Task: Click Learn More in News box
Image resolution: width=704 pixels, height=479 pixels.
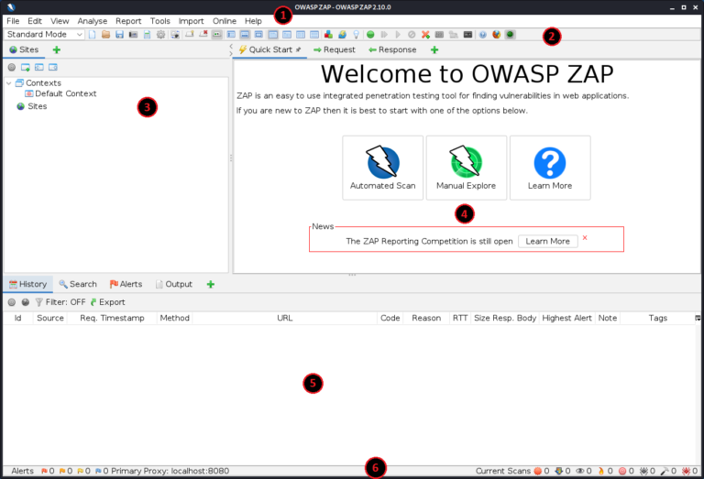Action: tap(548, 241)
